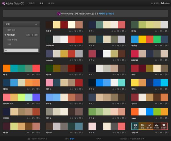Click the 즐겨찾기 heart favorite icon
The width and height of the screenshot is (171, 141).
[x=164, y=125]
